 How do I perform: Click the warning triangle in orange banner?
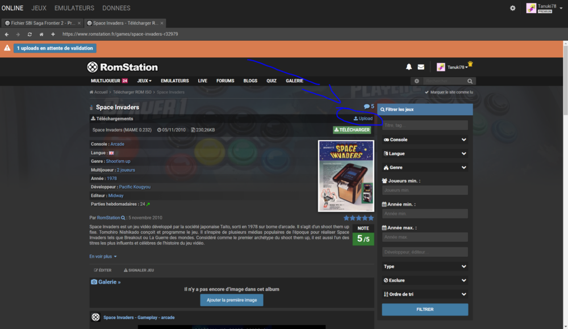coord(7,48)
